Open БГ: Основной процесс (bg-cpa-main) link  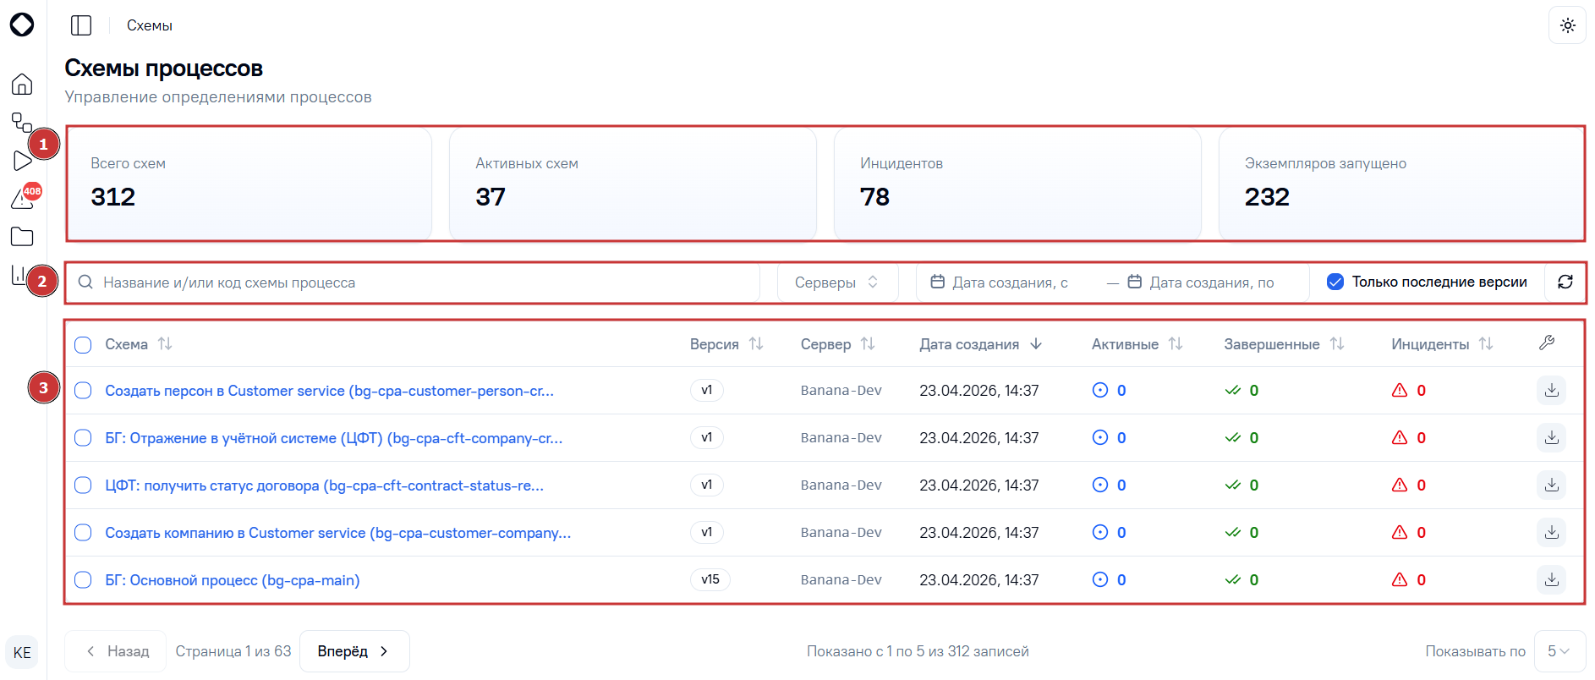click(232, 580)
